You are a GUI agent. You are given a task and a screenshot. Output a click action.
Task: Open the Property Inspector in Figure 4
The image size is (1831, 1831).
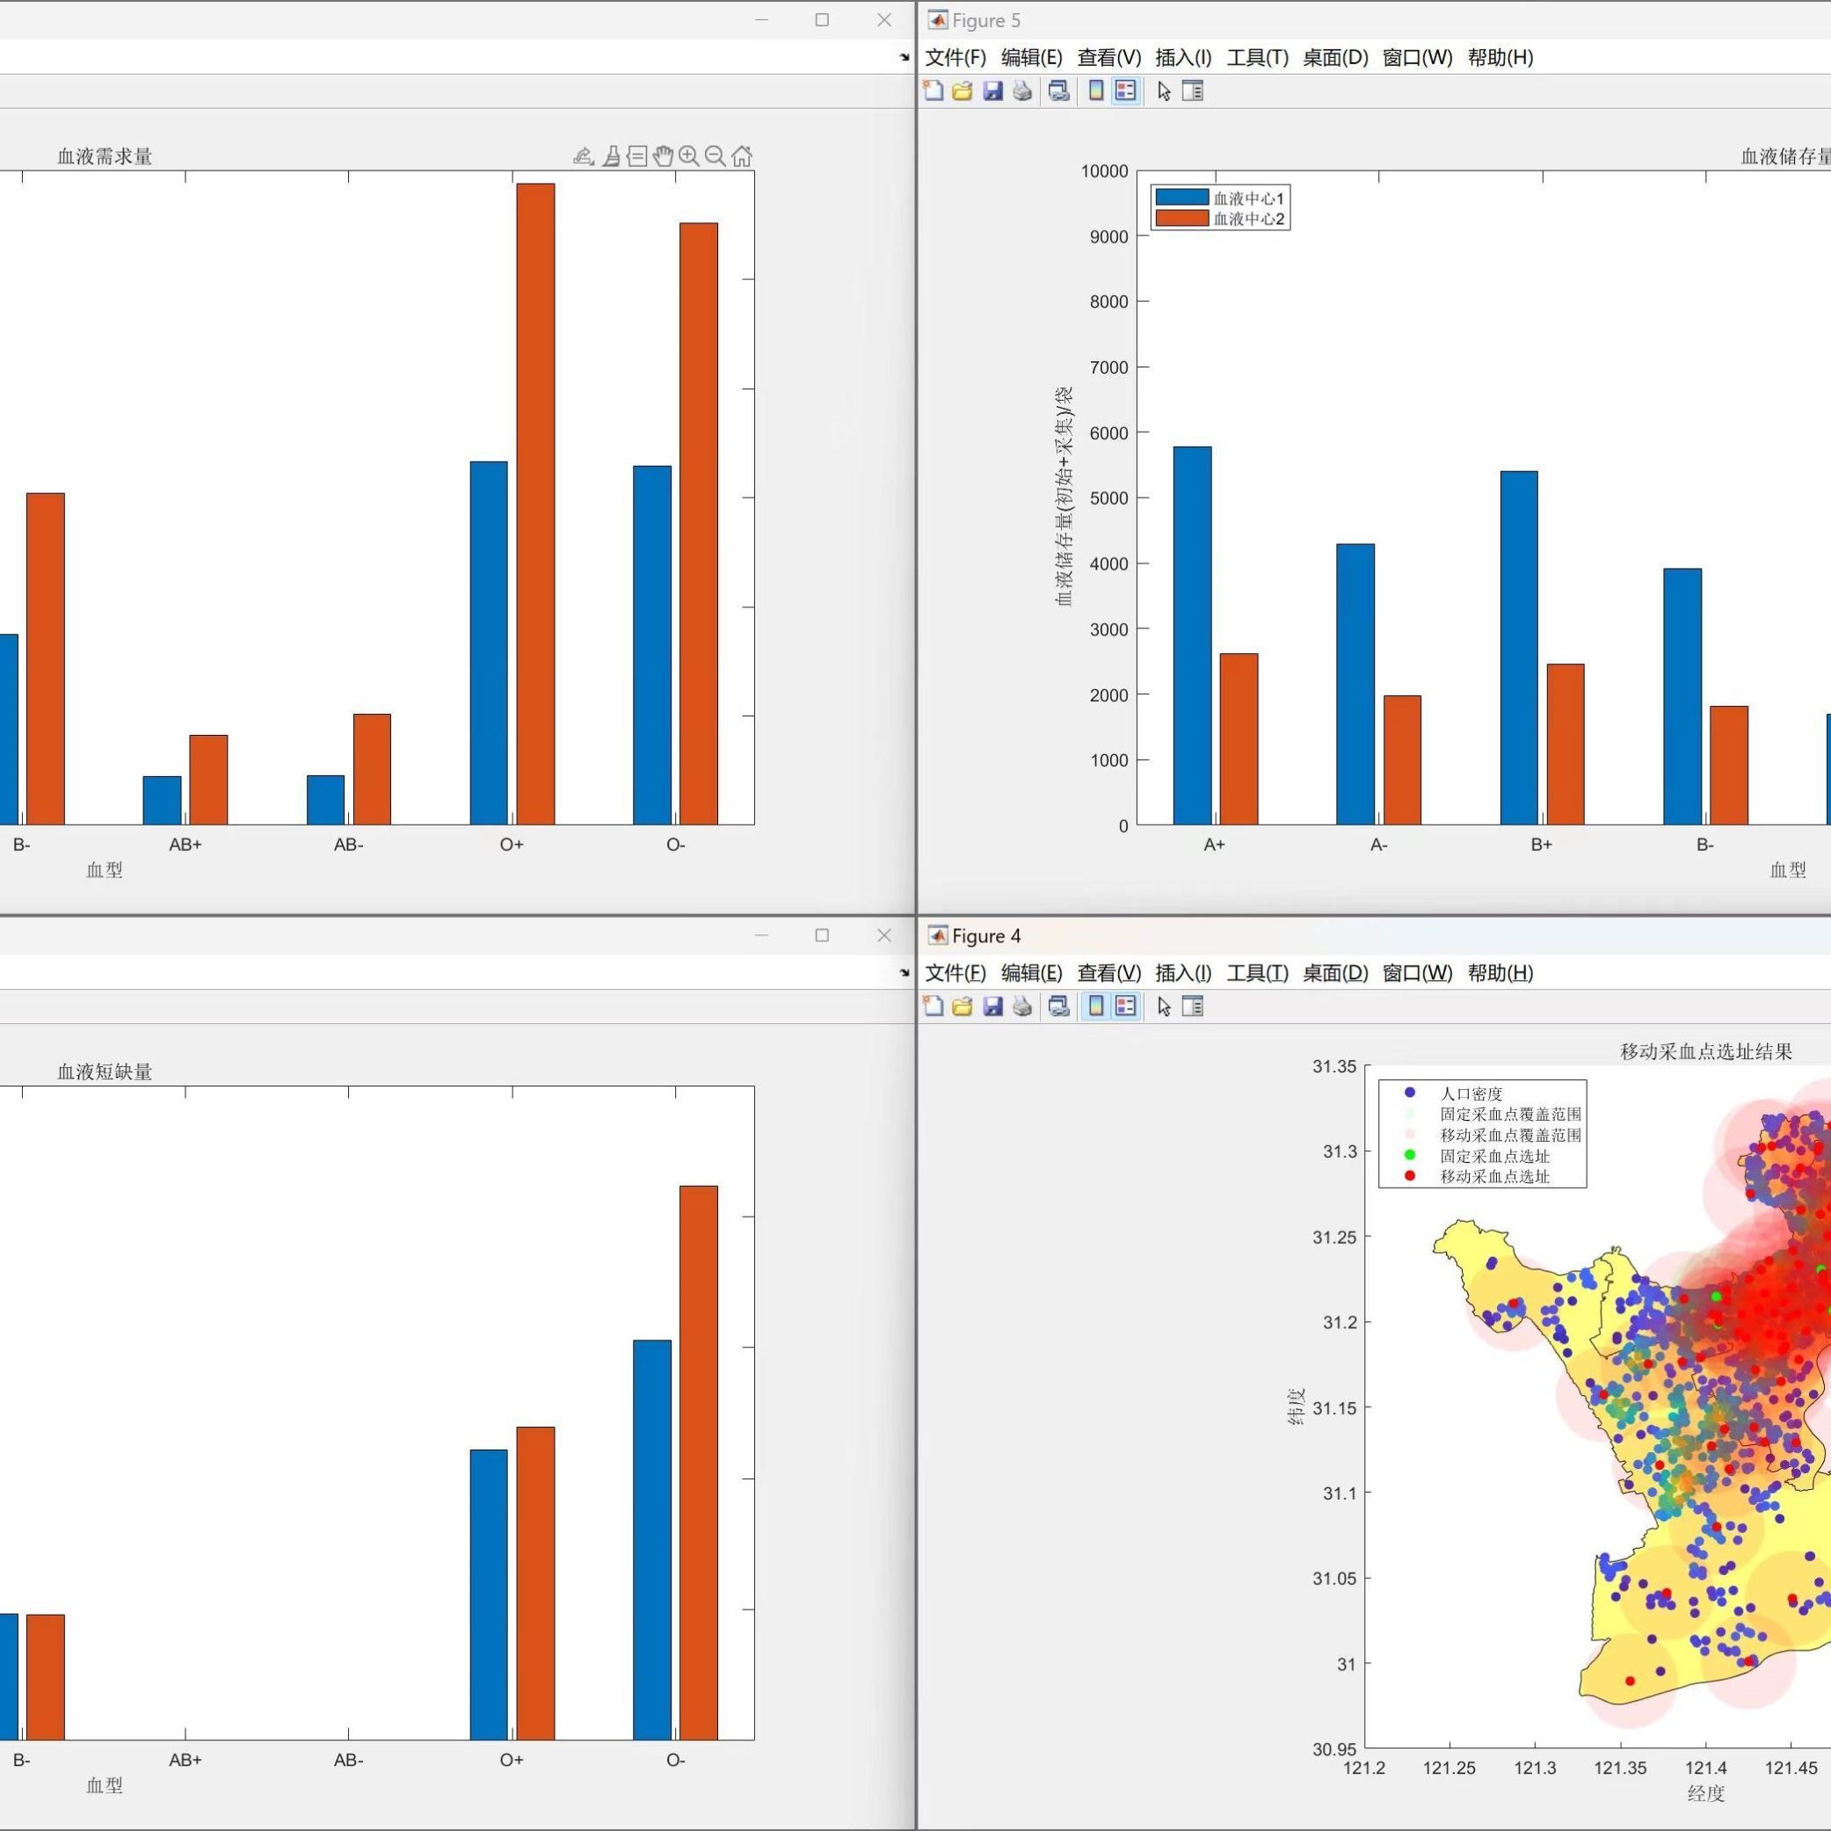click(x=1193, y=1006)
